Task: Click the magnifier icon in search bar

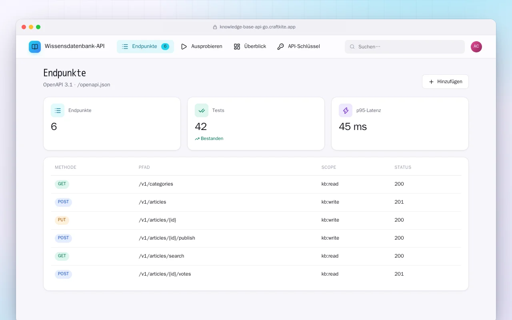Action: pyautogui.click(x=352, y=47)
